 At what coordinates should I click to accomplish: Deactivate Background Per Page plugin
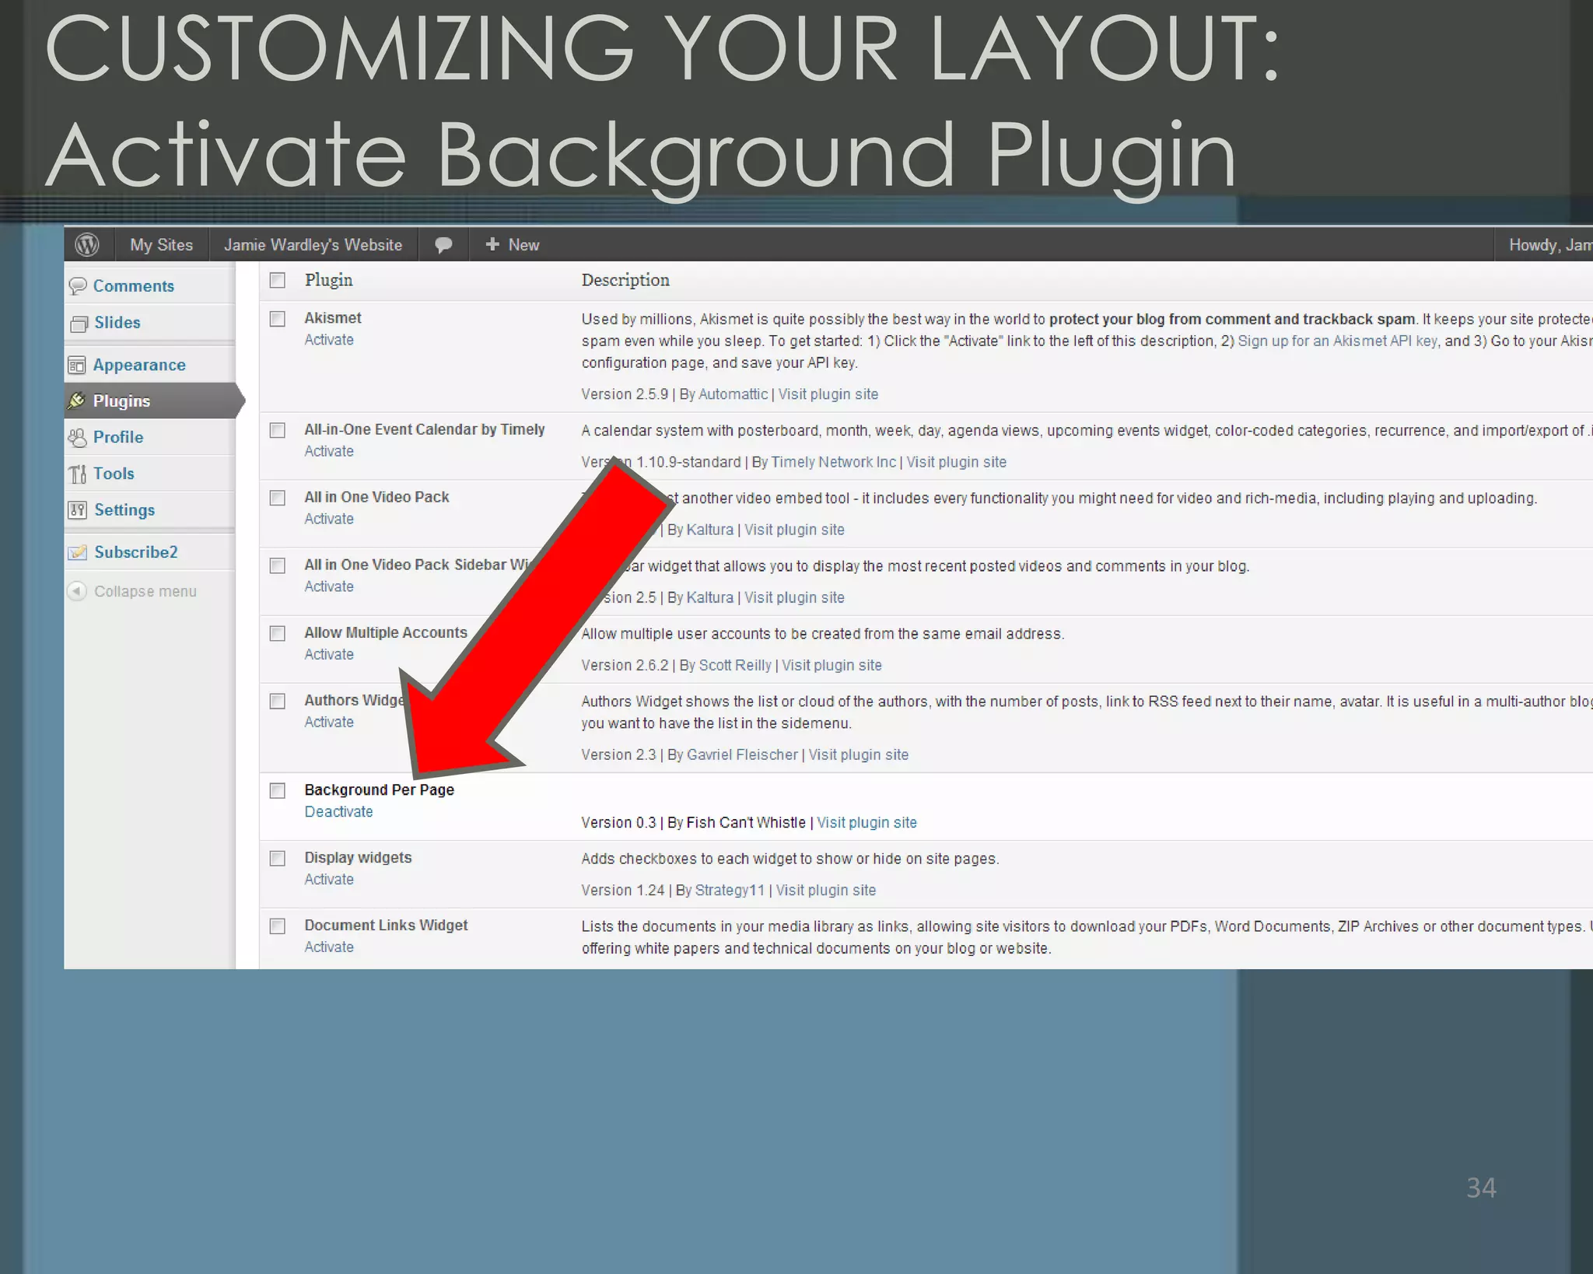[338, 811]
